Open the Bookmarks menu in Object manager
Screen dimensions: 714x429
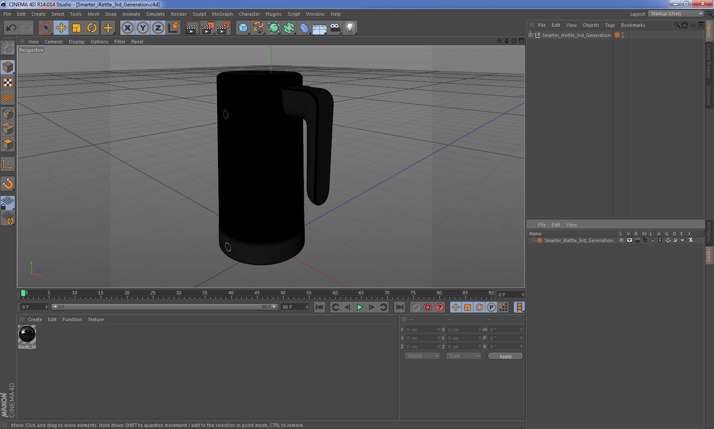pos(633,25)
